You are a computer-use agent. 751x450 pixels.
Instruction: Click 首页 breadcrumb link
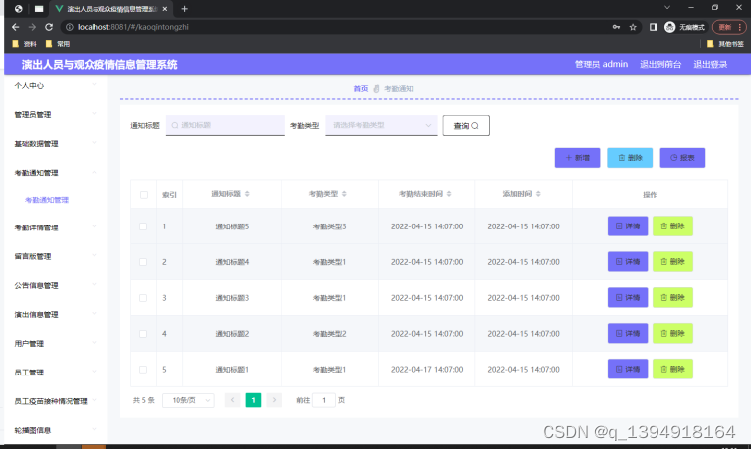(x=361, y=89)
